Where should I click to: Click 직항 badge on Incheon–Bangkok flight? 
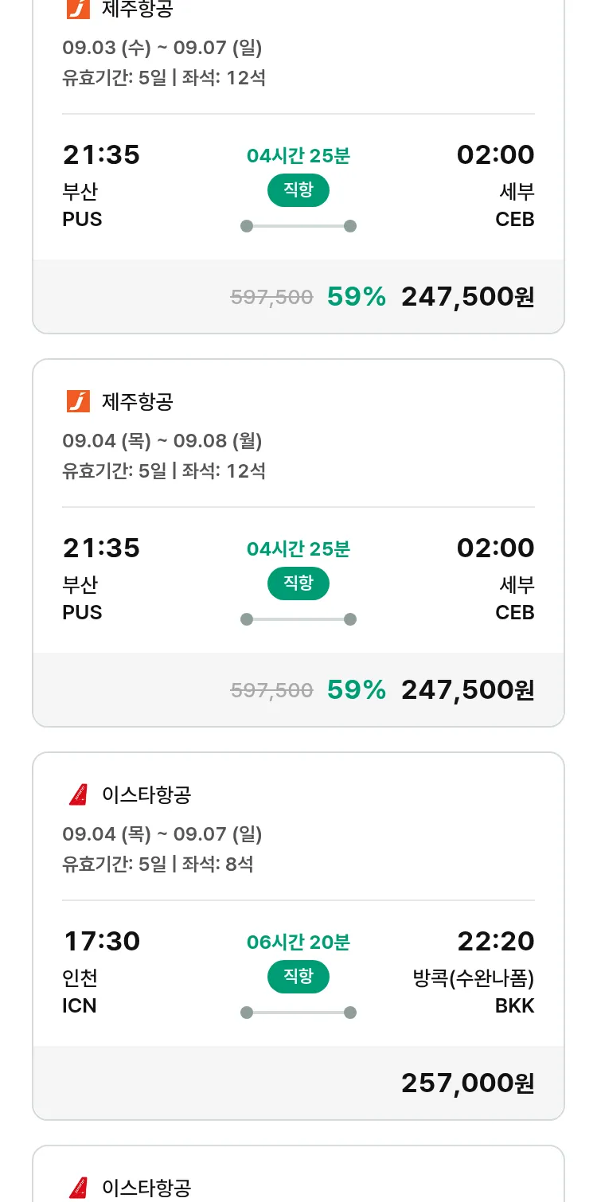(x=298, y=977)
